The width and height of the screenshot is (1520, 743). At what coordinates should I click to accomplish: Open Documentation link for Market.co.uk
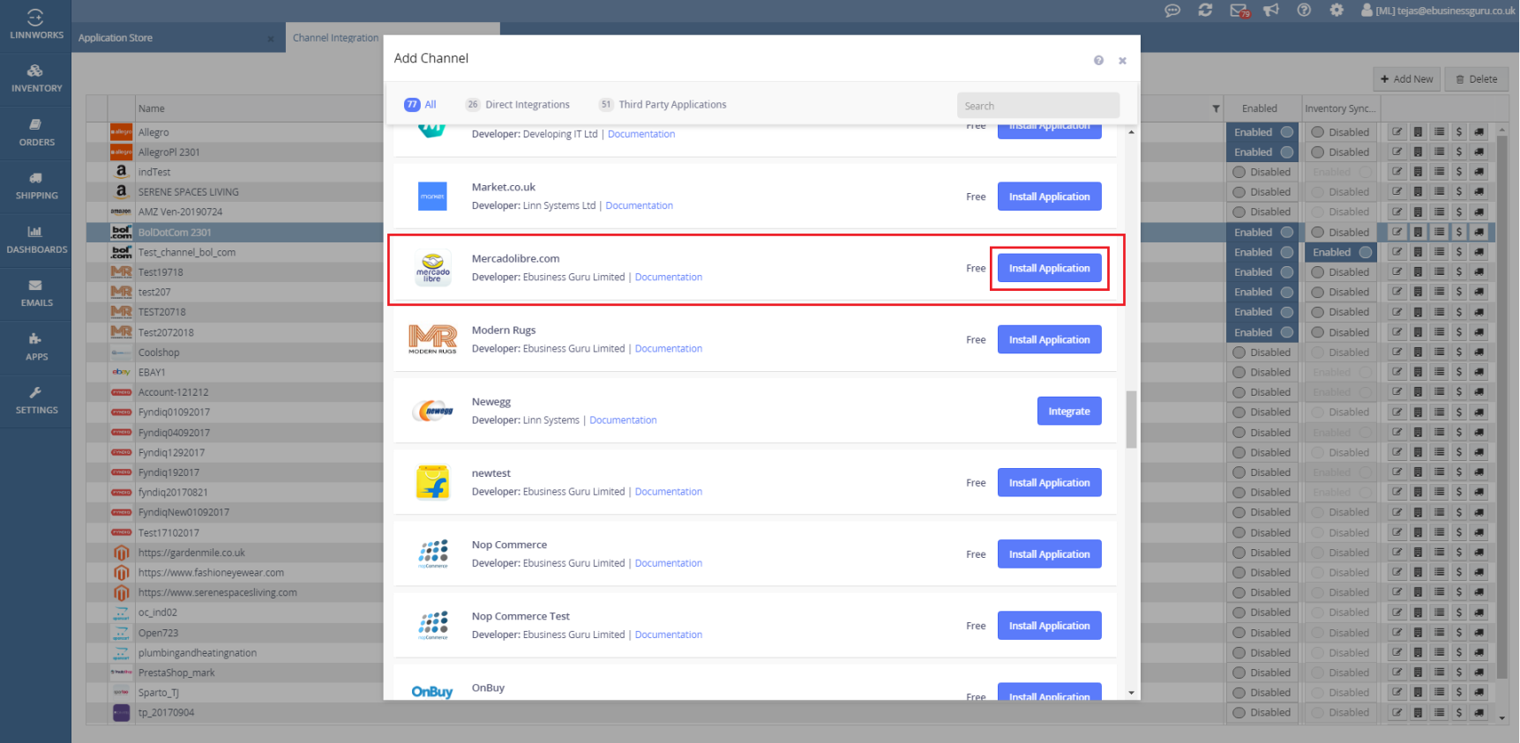(639, 205)
